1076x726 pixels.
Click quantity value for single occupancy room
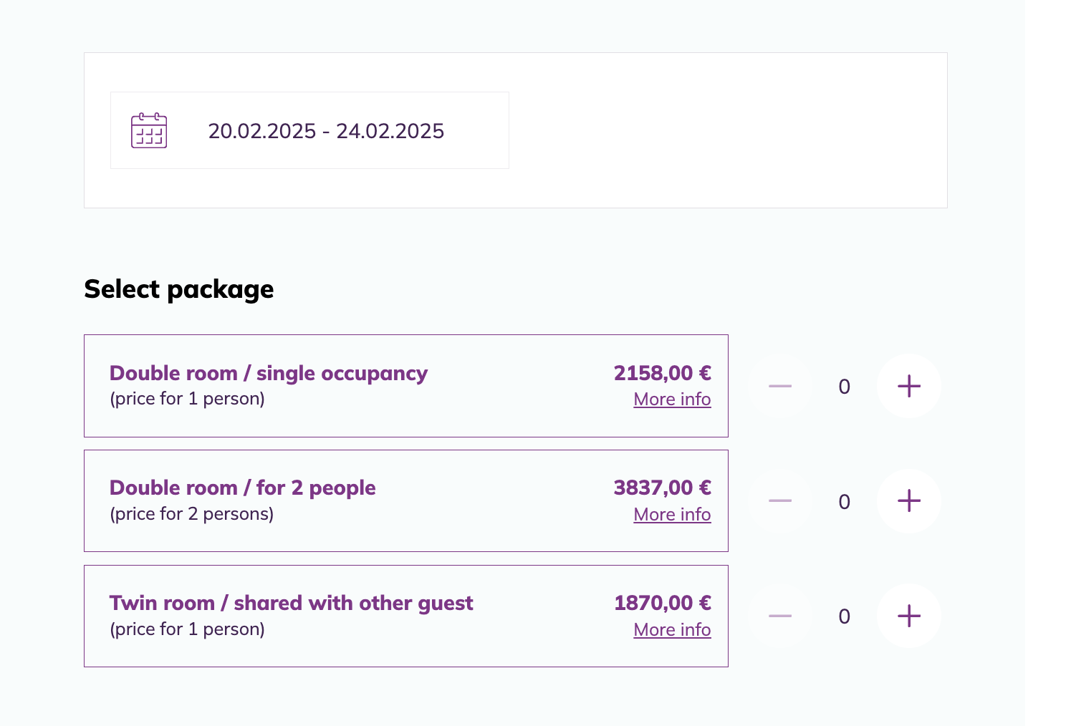click(x=845, y=387)
